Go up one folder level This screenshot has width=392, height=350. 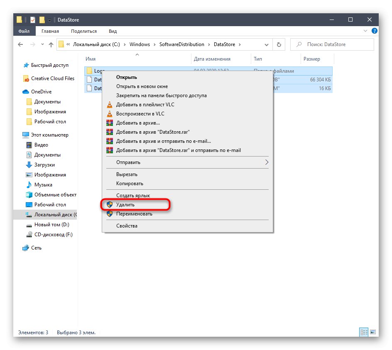(51, 44)
